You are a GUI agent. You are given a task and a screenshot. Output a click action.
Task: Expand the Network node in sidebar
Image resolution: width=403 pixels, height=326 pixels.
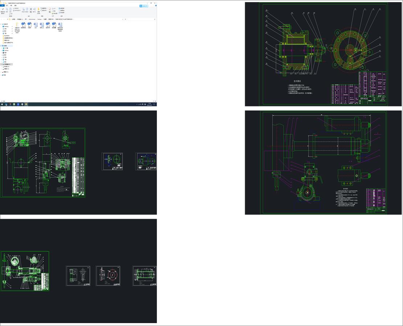click(1, 75)
